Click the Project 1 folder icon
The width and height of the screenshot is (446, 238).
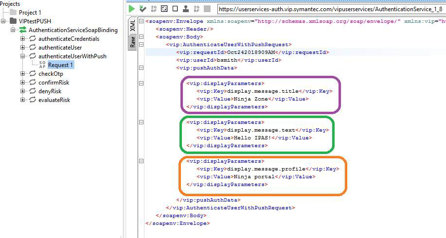tap(13, 12)
